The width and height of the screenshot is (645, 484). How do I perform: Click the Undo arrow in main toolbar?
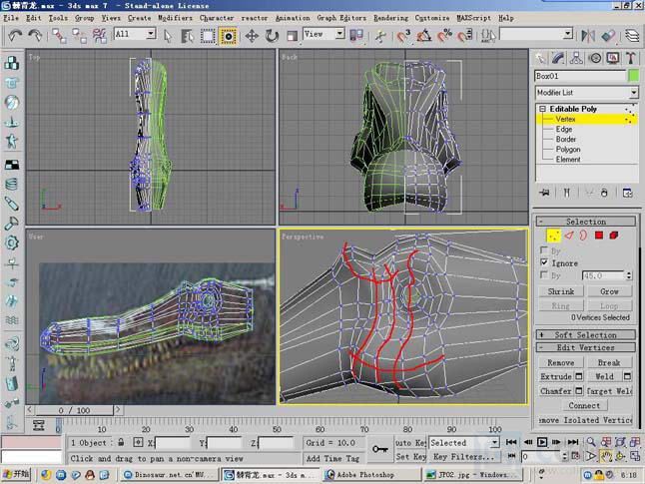tap(15, 36)
